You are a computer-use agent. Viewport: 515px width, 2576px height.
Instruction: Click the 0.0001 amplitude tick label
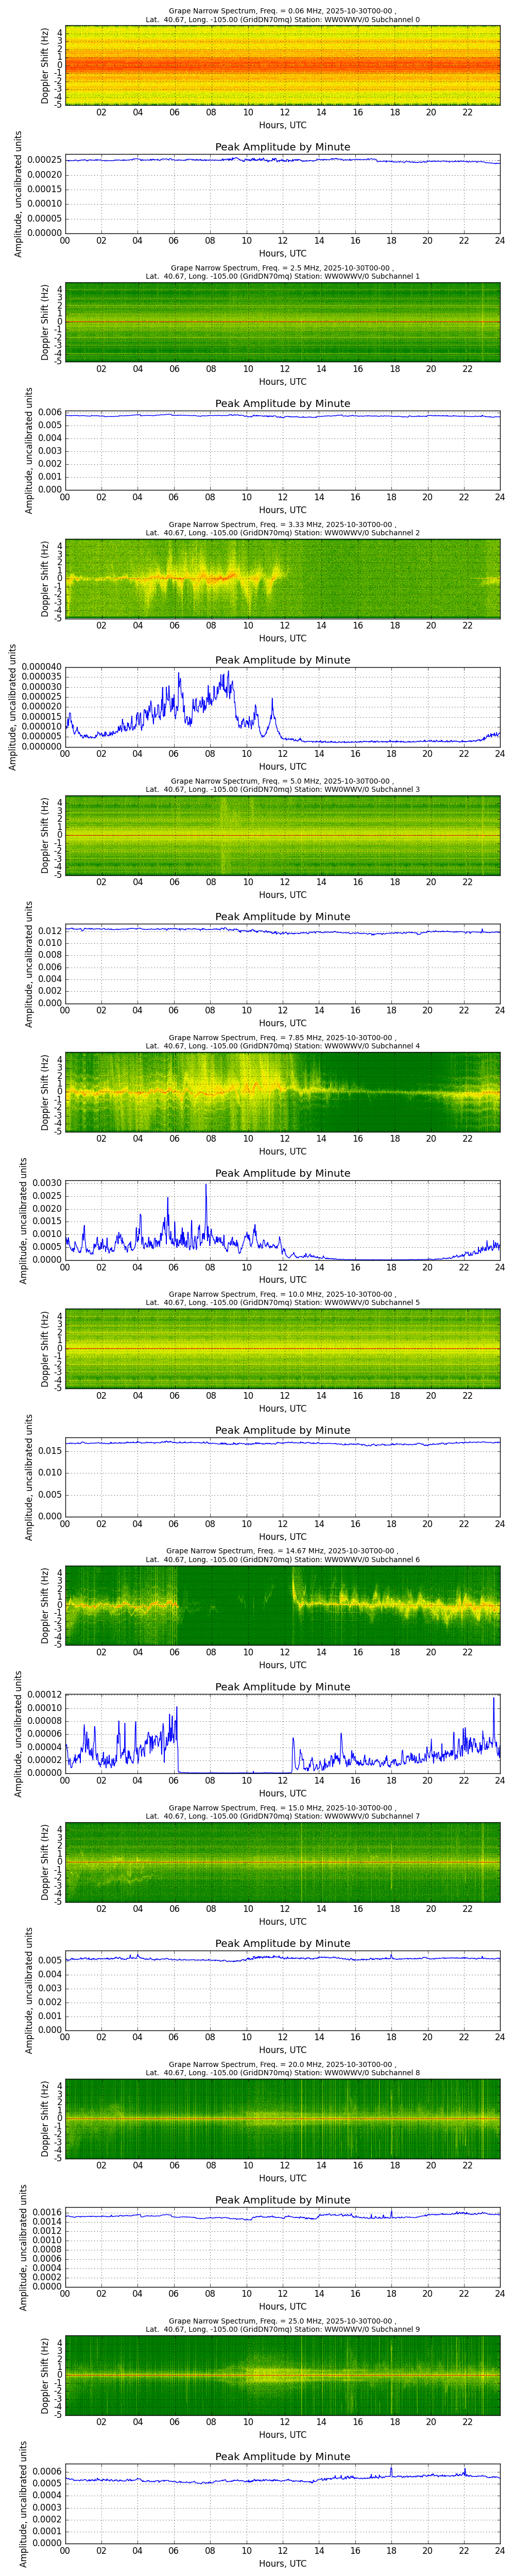click(x=46, y=2531)
